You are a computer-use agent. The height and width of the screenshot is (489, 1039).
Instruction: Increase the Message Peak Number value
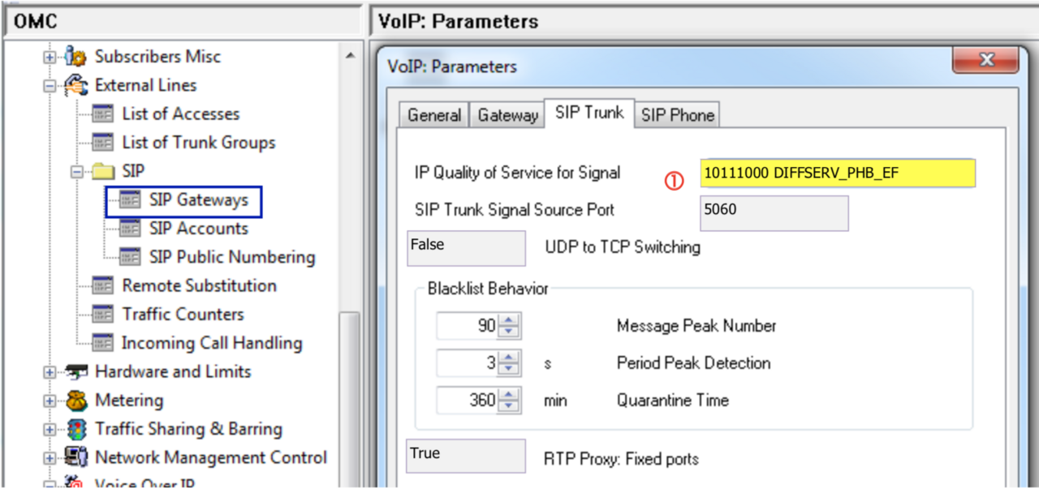[x=509, y=320]
